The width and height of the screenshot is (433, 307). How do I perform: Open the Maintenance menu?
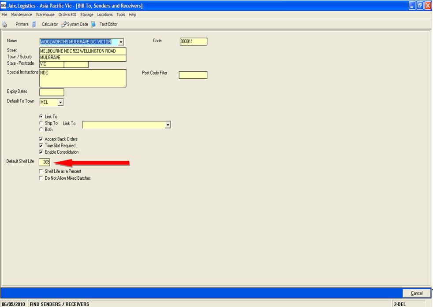point(22,15)
